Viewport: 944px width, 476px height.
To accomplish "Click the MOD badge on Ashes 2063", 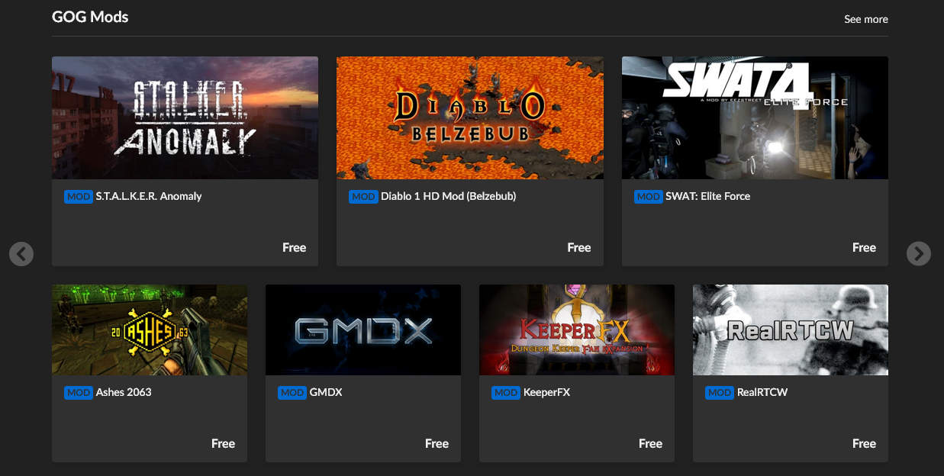I will (79, 393).
